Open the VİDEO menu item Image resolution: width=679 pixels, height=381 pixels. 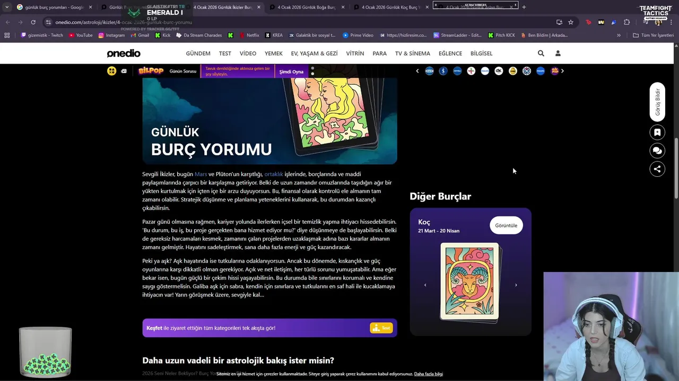click(x=248, y=53)
